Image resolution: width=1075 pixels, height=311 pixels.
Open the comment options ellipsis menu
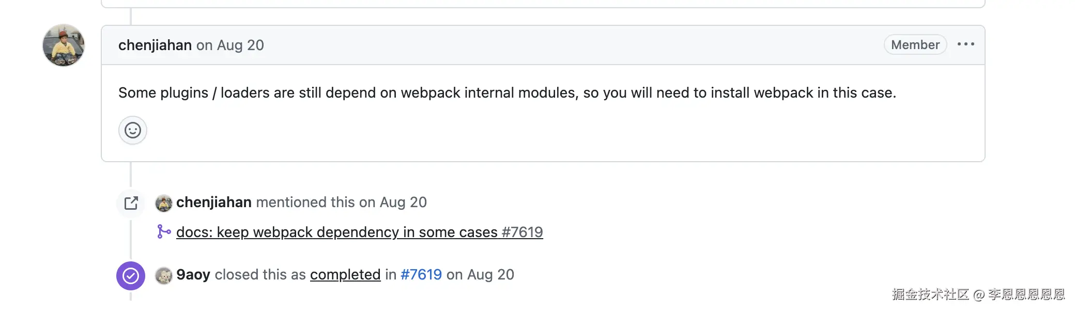(x=965, y=44)
